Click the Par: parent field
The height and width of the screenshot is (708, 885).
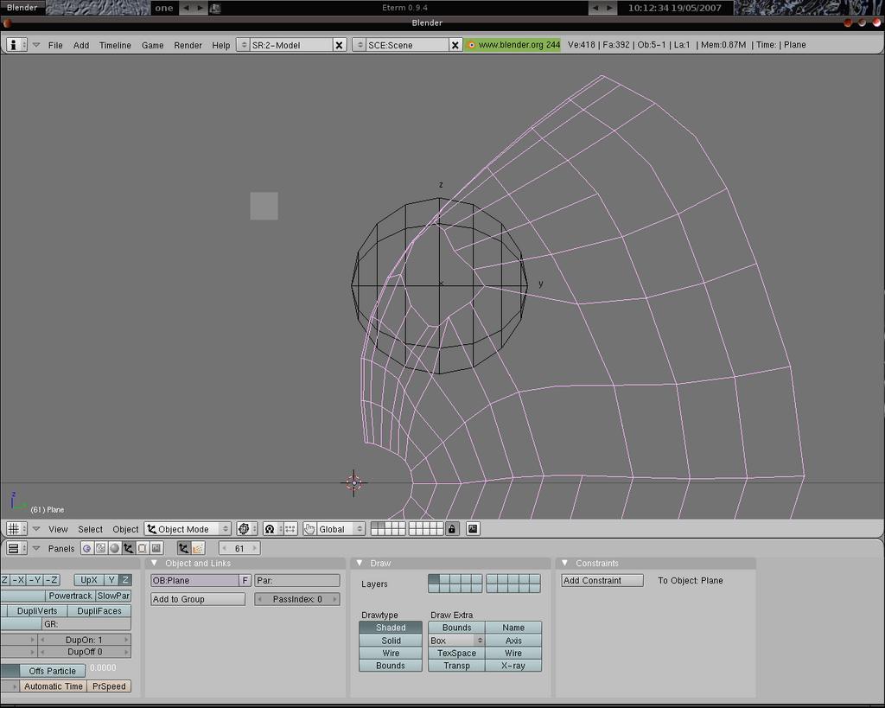tap(297, 580)
